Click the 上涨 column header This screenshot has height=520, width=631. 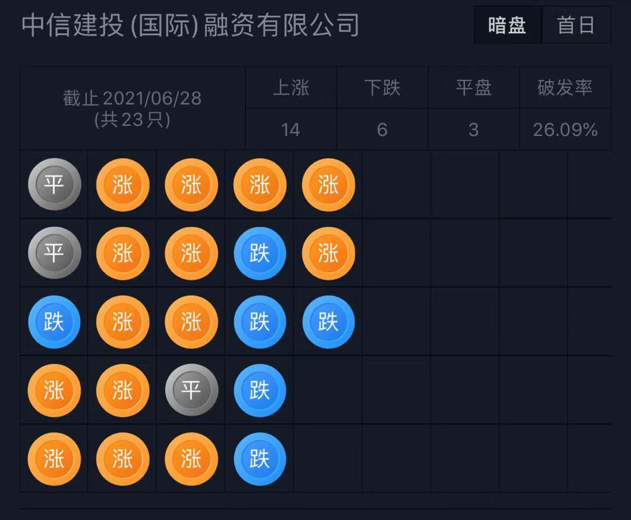pyautogui.click(x=291, y=88)
